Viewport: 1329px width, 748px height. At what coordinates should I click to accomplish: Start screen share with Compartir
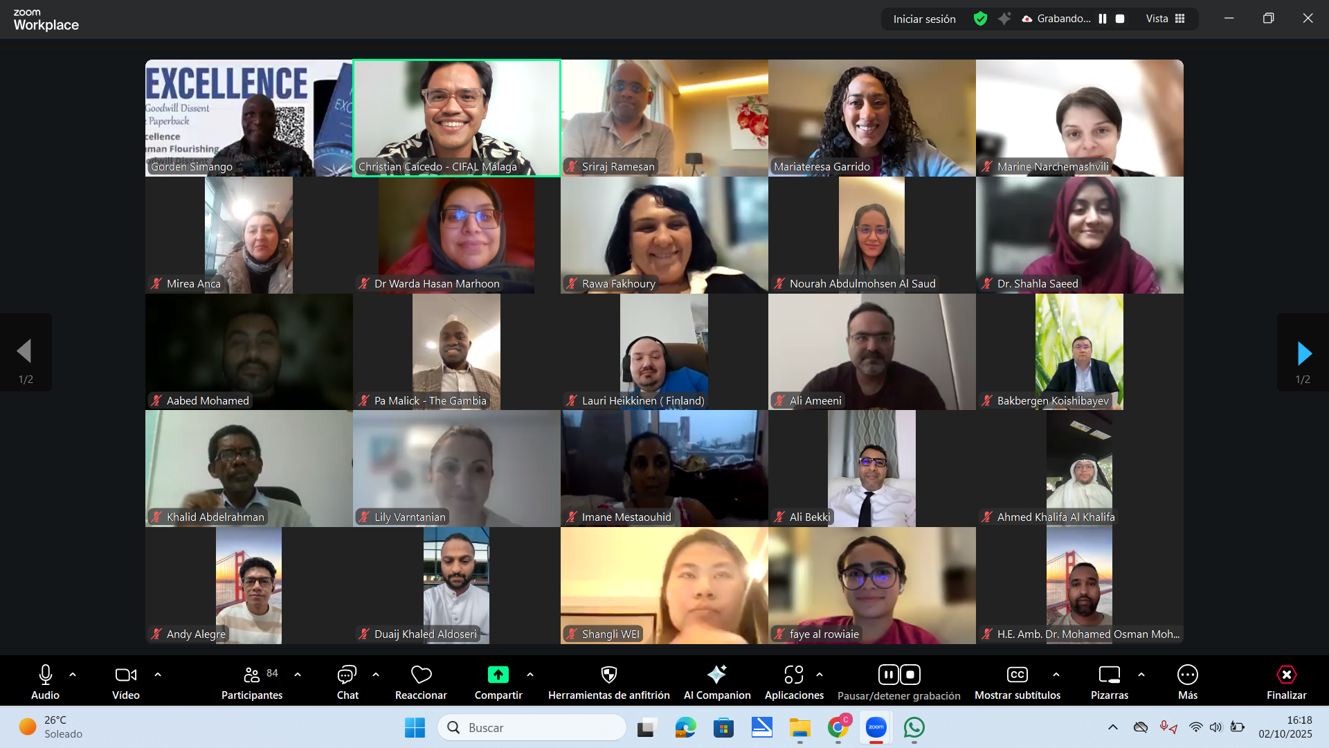[498, 675]
